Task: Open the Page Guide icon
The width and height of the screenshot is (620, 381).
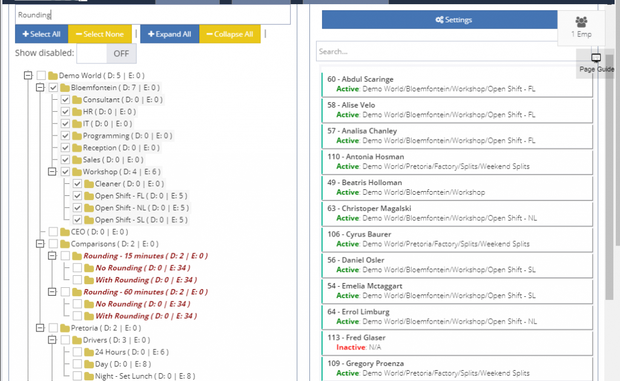Action: pos(596,58)
